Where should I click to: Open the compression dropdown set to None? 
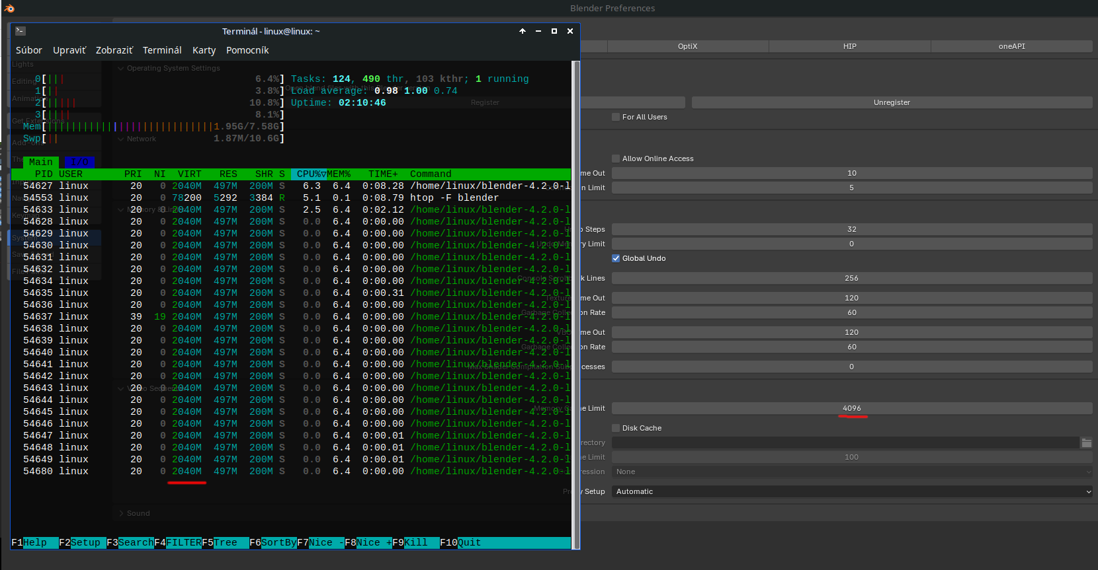click(x=852, y=472)
